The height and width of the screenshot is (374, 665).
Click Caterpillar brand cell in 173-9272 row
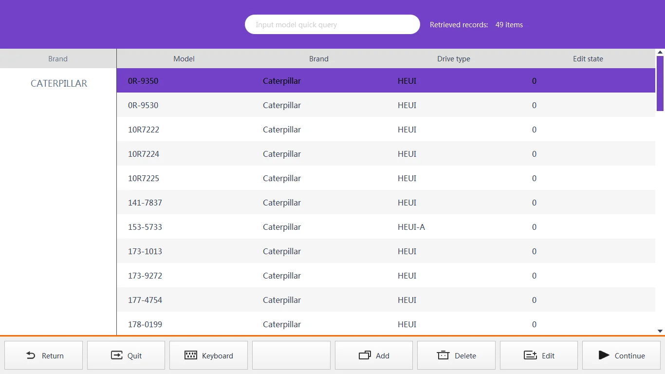tap(282, 276)
